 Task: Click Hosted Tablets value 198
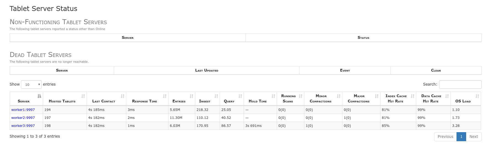[x=47, y=126]
